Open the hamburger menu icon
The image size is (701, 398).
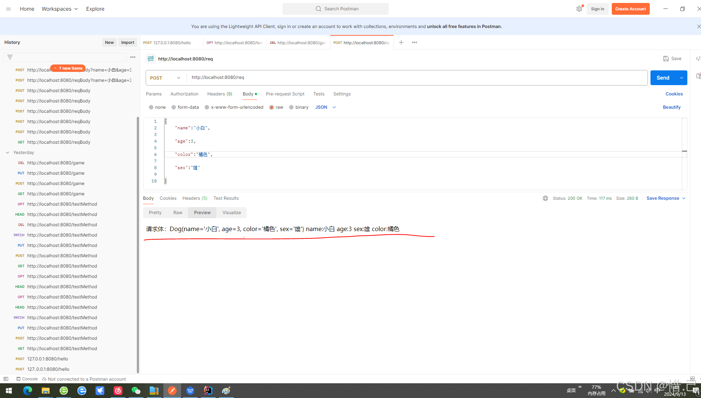(8, 9)
